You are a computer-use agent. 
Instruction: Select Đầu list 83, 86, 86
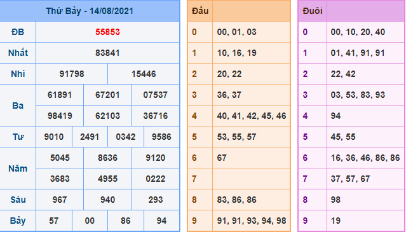coord(236,200)
